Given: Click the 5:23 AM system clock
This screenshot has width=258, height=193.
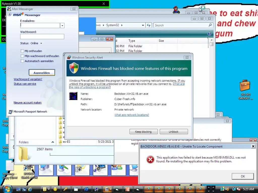Looking at the screenshot, I should coord(248,189).
